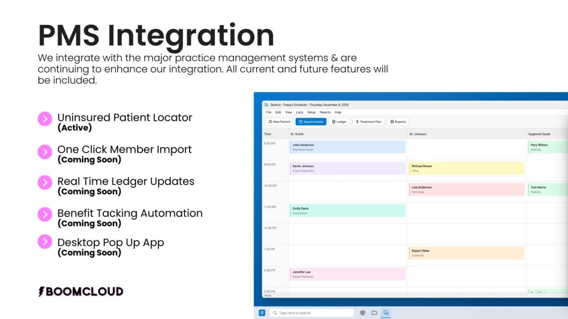Viewport: 568px width, 319px height.
Task: Open the Lists menu
Action: 300,112
